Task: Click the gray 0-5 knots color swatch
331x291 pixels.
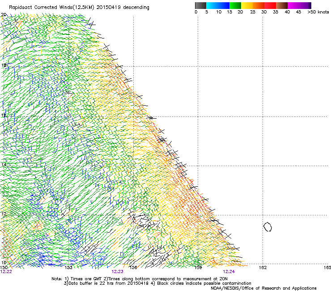Action: pos(200,5)
